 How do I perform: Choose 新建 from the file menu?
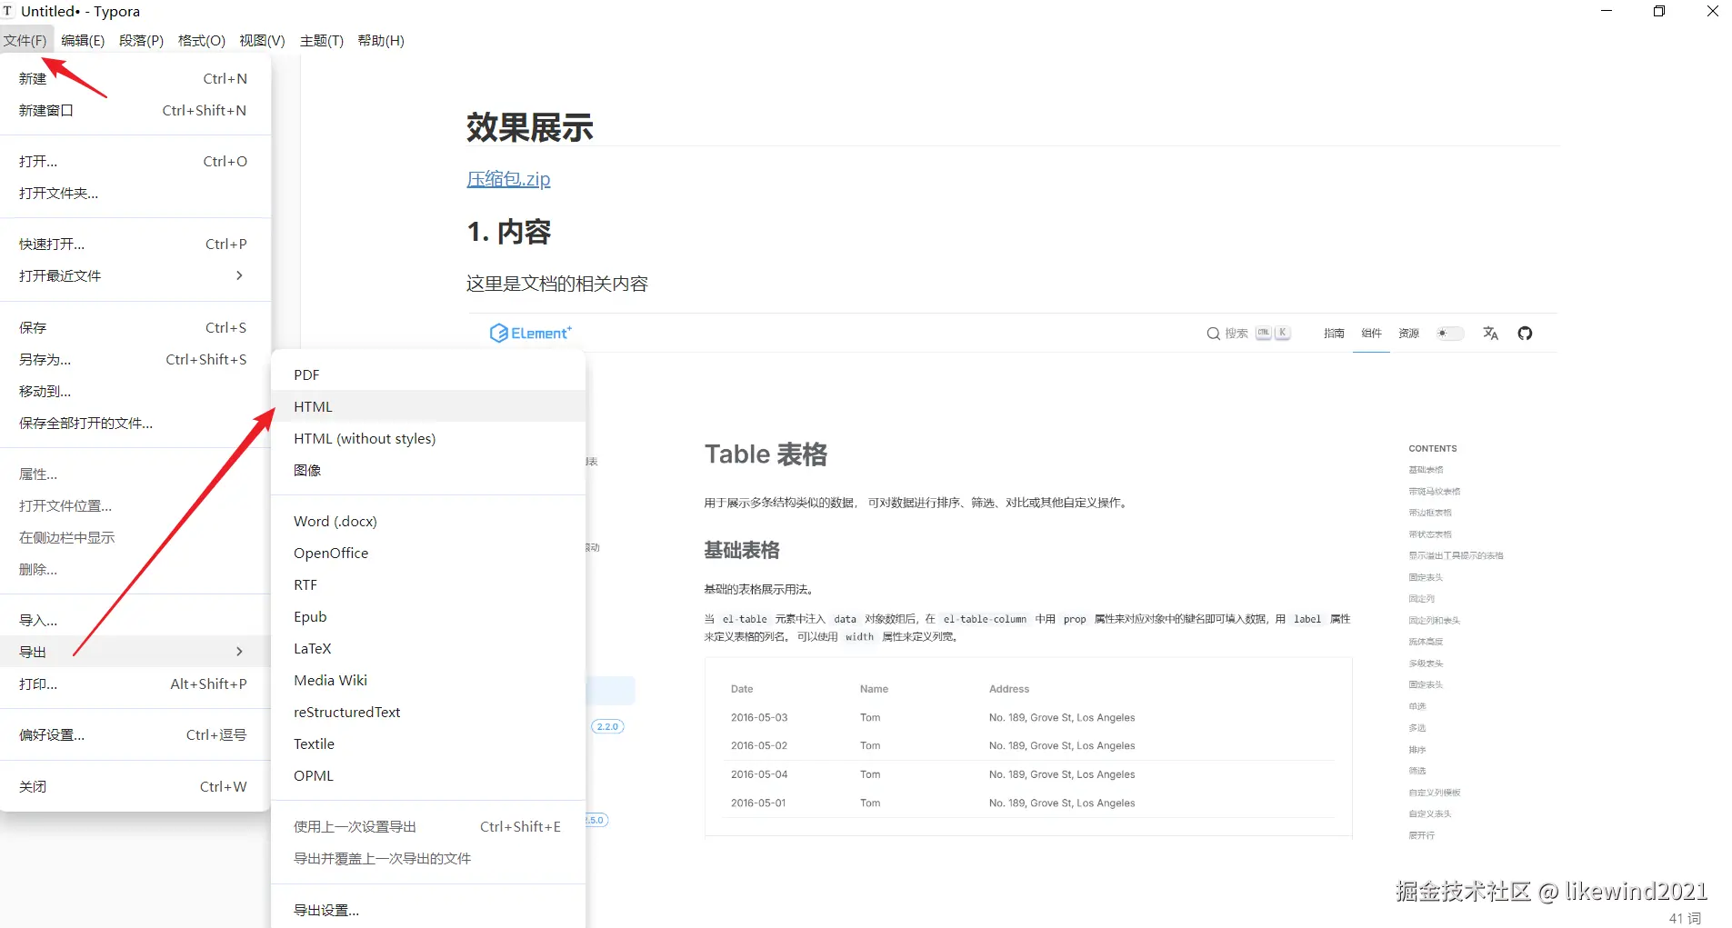(x=135, y=79)
